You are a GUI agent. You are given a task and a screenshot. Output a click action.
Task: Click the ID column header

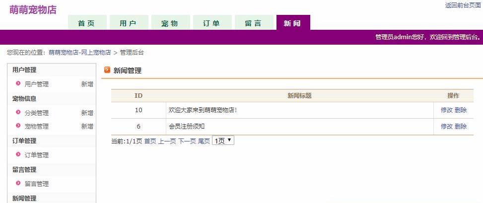pos(138,95)
